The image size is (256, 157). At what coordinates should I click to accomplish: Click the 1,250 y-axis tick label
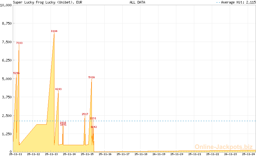pos(7,133)
